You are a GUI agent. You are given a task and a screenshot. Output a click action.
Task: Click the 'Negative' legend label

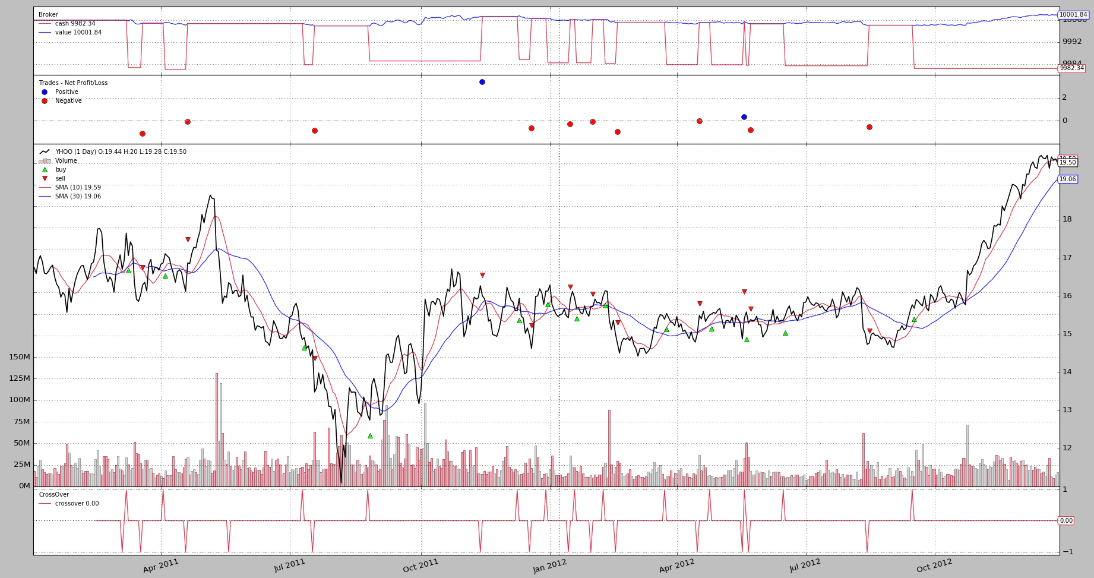tap(68, 101)
